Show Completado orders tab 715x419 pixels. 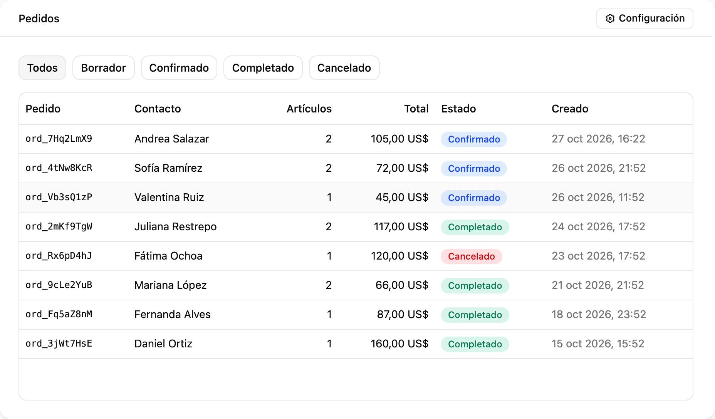263,68
